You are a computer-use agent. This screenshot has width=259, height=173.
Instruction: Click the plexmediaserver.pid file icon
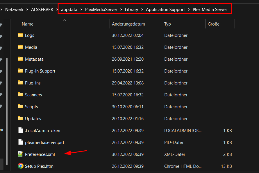pyautogui.click(x=20, y=142)
